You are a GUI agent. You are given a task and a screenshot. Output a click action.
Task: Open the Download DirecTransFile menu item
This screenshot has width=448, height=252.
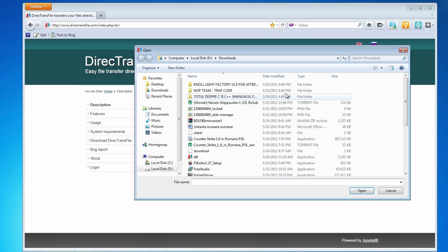tap(111, 140)
